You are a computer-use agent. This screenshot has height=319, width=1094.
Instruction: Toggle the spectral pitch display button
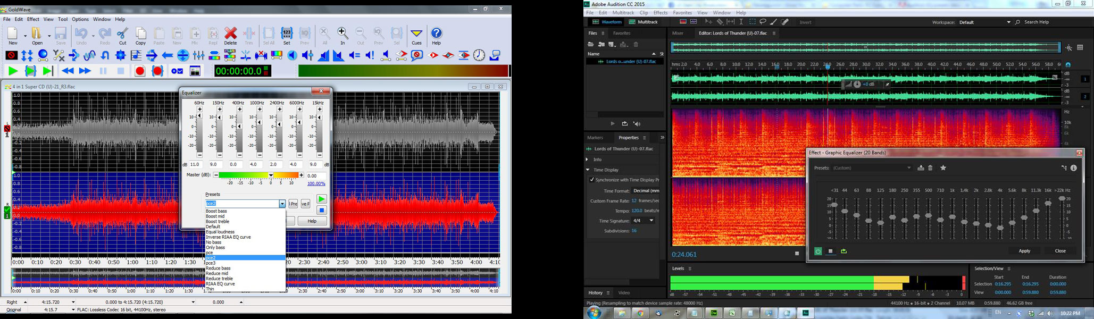click(694, 22)
